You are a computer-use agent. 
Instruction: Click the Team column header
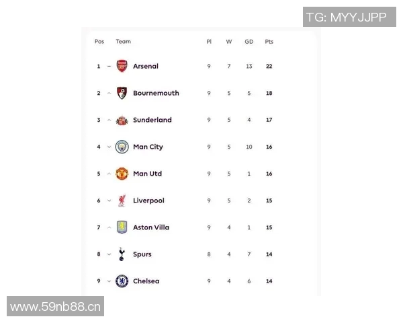click(x=123, y=42)
